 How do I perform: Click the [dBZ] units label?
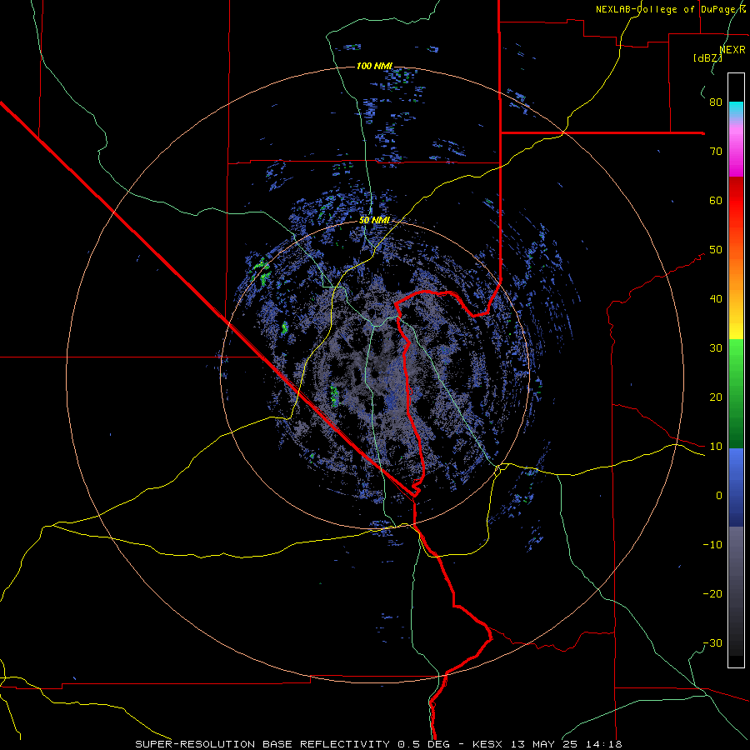pyautogui.click(x=707, y=58)
